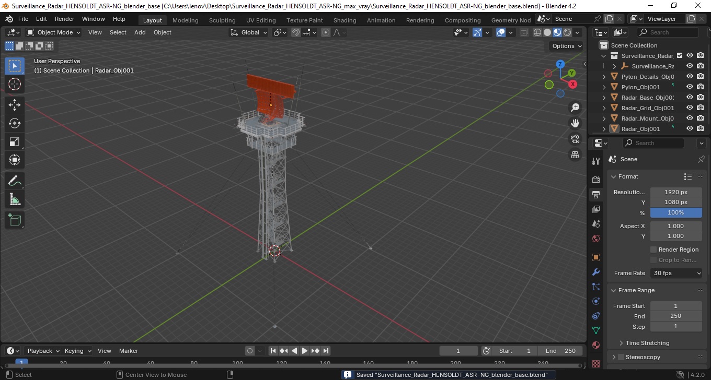Enable the Stereoscopy checkbox

(x=621, y=357)
